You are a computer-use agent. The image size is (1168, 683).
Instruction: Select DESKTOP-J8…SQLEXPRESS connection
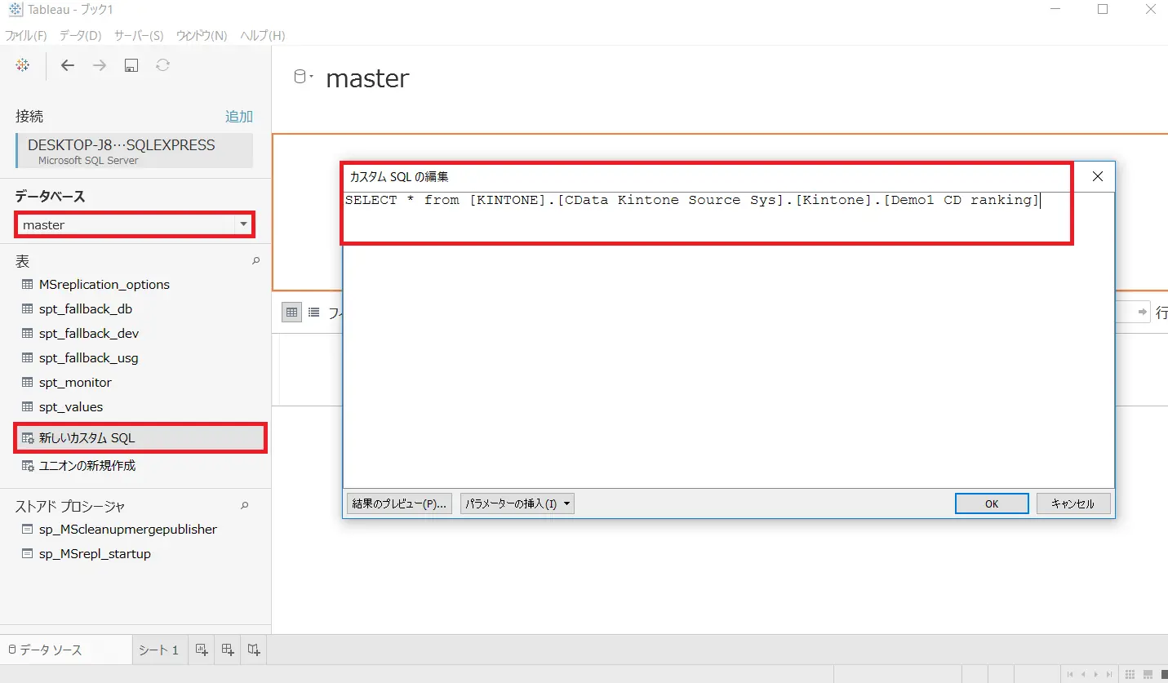click(x=134, y=151)
